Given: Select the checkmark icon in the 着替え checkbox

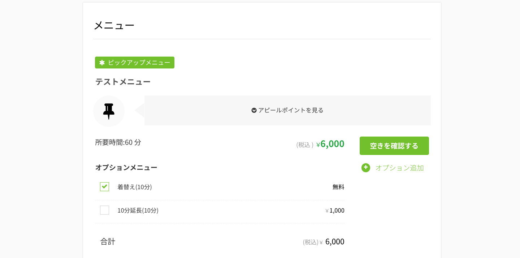Looking at the screenshot, I should click(x=104, y=187).
